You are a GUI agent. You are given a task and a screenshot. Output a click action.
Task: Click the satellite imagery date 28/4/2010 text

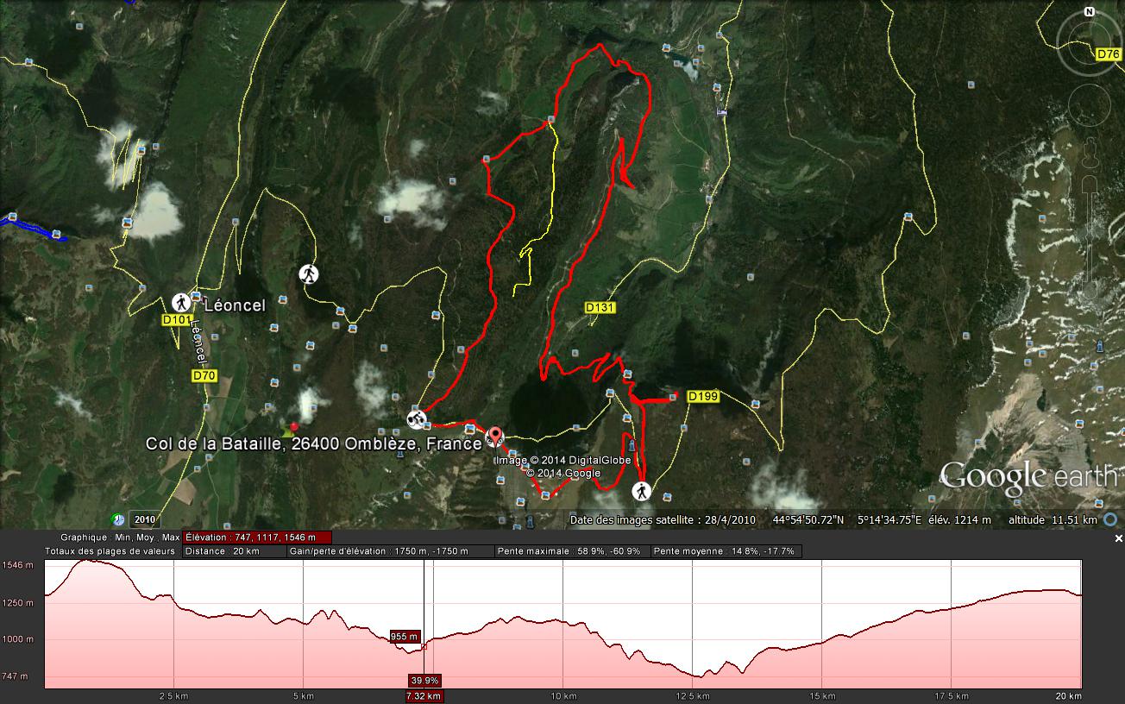click(x=663, y=520)
